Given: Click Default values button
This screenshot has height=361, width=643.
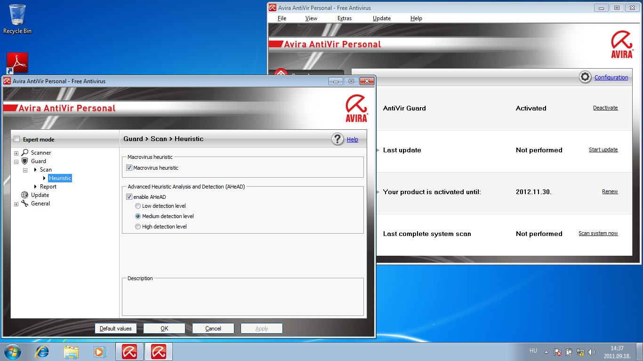Looking at the screenshot, I should point(116,329).
